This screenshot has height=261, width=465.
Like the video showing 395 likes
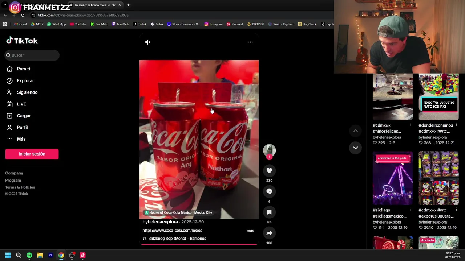point(375,143)
